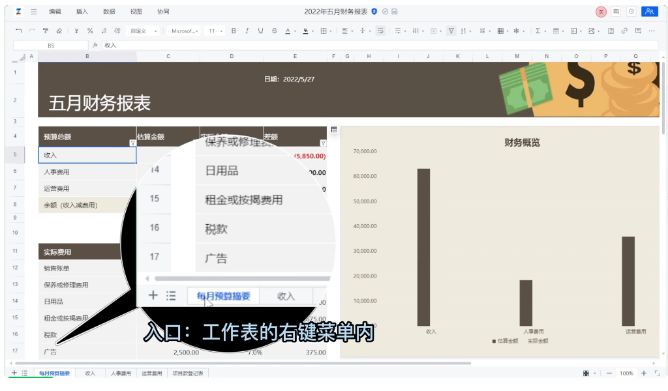The height and width of the screenshot is (391, 668).
Task: Expand the horizontal alignment dropdown arrow
Action: [x=352, y=31]
